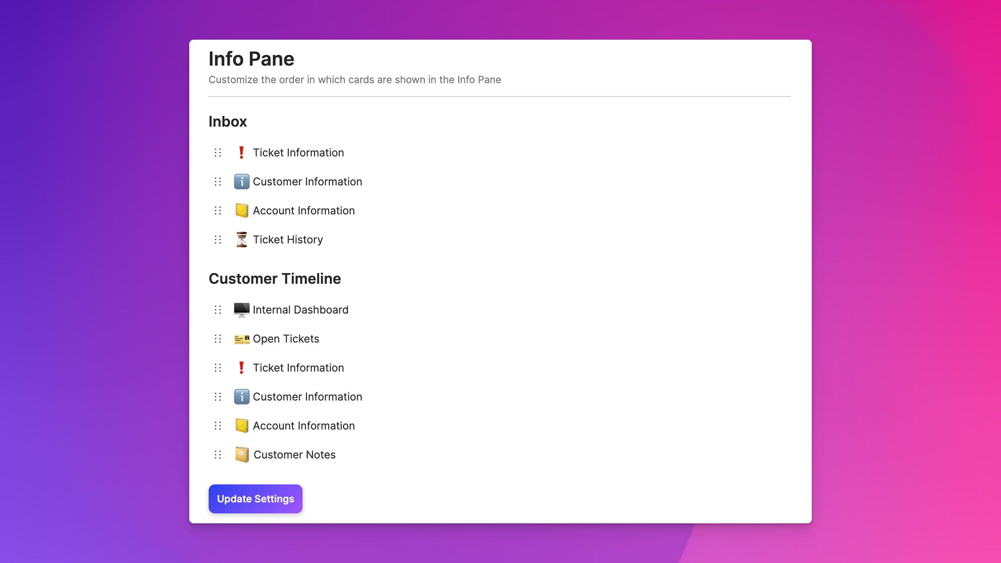The image size is (1001, 563).
Task: Click drag handle for Customer Timeline Ticket Information
Action: click(218, 368)
